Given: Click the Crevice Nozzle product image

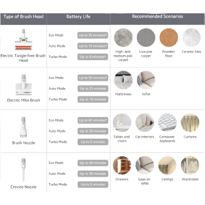Looking at the screenshot, I should click(23, 170).
